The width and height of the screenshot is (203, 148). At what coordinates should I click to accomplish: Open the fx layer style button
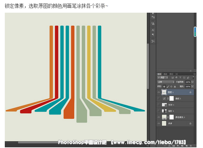point(169,146)
